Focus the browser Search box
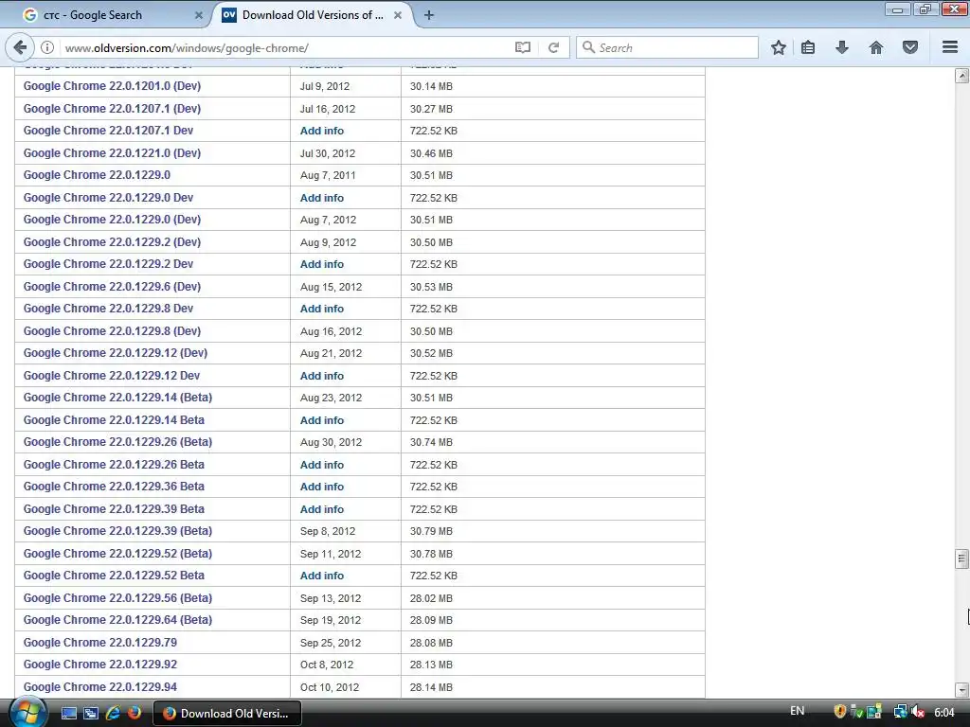The width and height of the screenshot is (970, 727). tap(667, 47)
